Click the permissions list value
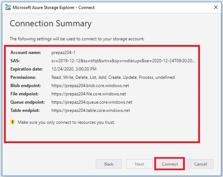The image size is (223, 177). 113,77
